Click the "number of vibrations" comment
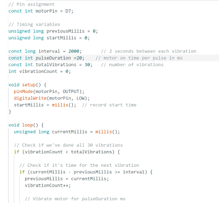The image size is (219, 203). 132,65
